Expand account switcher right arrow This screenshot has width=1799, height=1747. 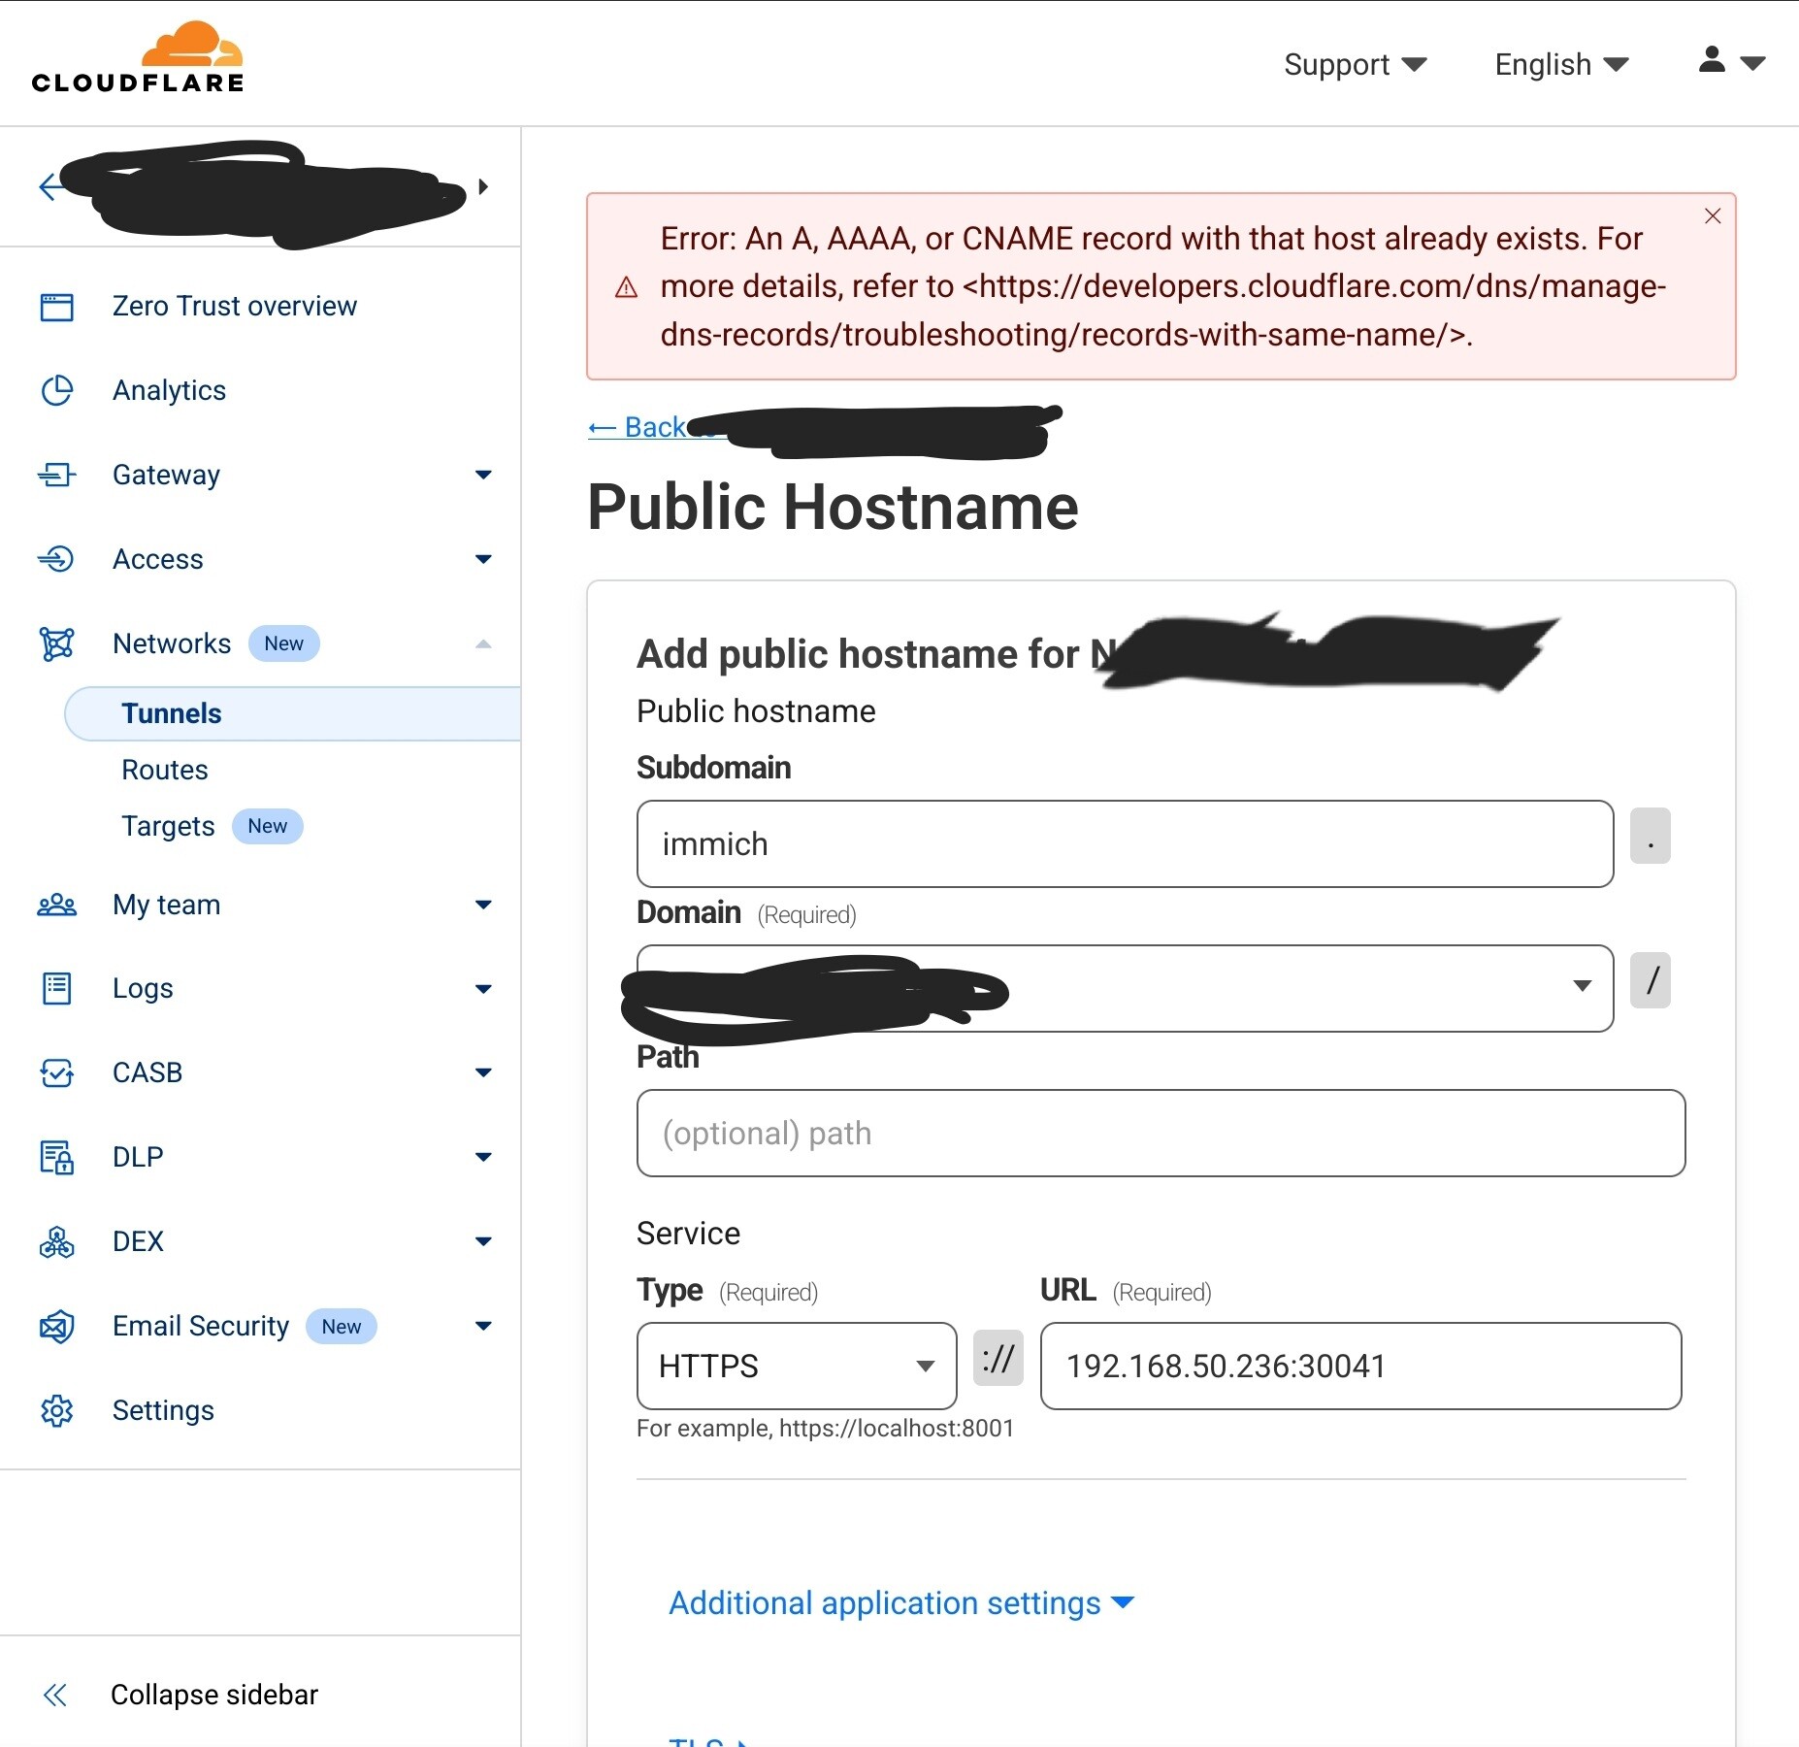(483, 186)
